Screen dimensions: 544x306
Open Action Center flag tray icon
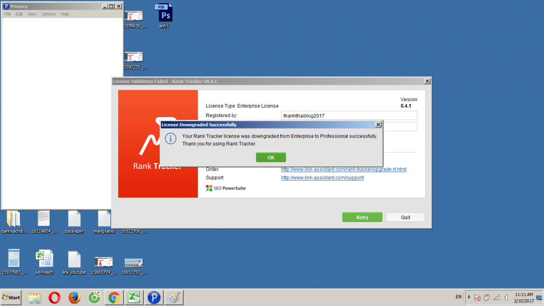pyautogui.click(x=477, y=298)
